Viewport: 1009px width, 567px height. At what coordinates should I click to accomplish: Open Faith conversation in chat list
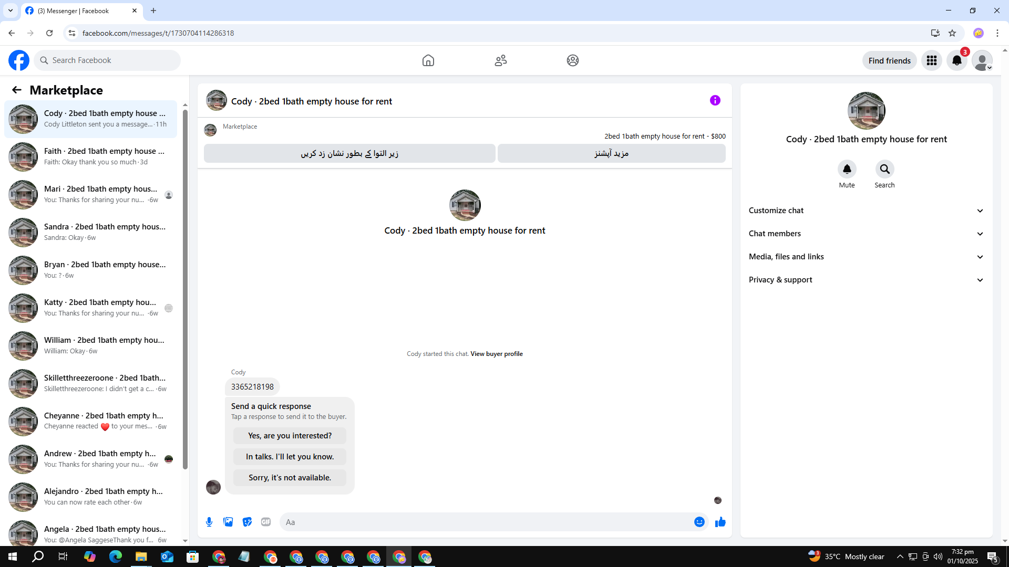(x=90, y=157)
